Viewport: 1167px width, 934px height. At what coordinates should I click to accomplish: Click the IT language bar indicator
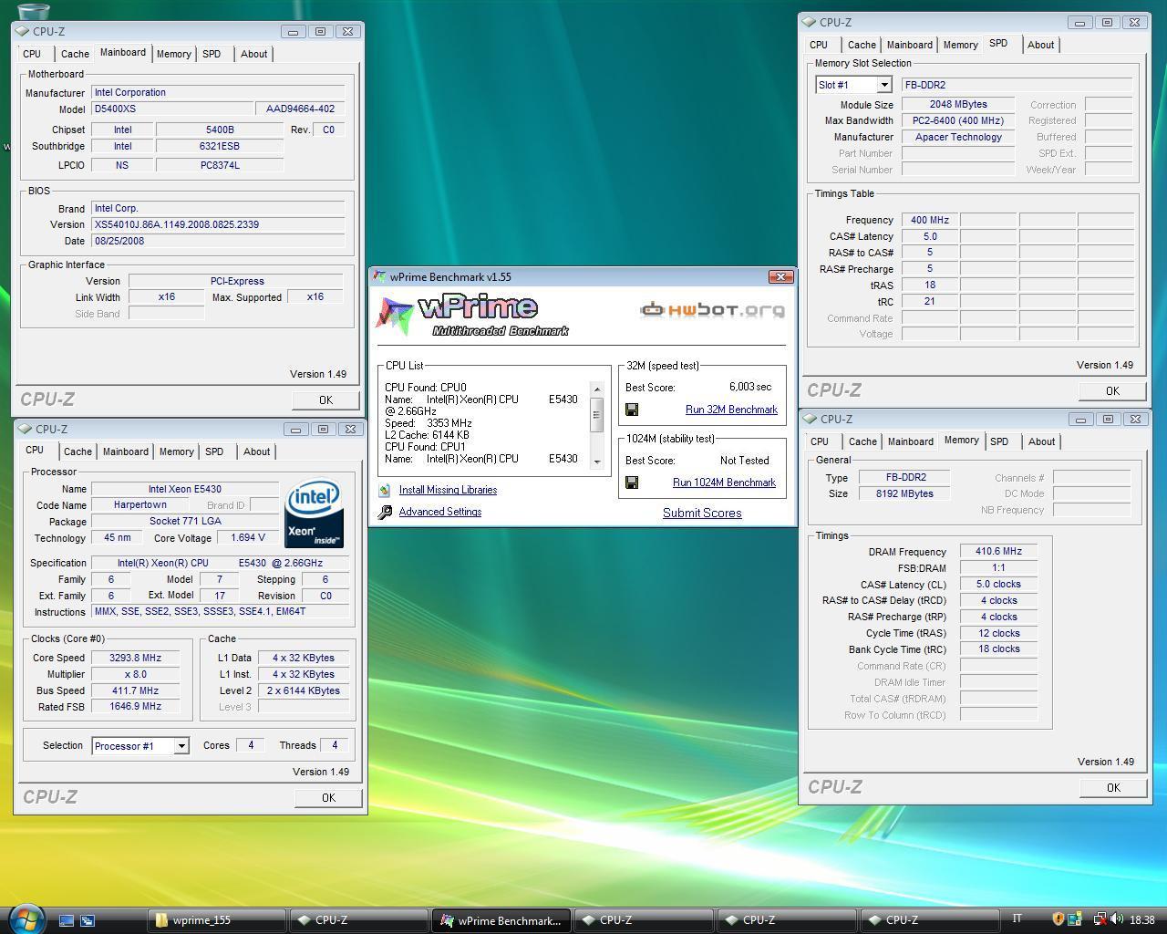(1017, 918)
